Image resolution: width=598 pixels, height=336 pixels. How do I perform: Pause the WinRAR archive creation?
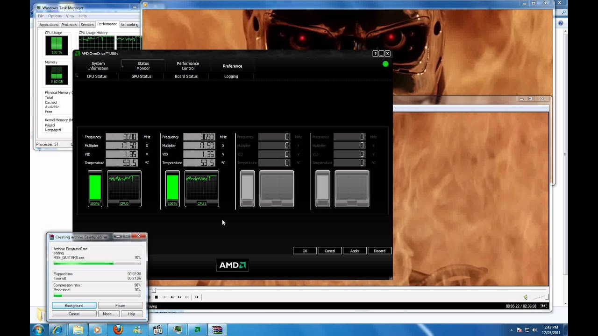click(120, 306)
